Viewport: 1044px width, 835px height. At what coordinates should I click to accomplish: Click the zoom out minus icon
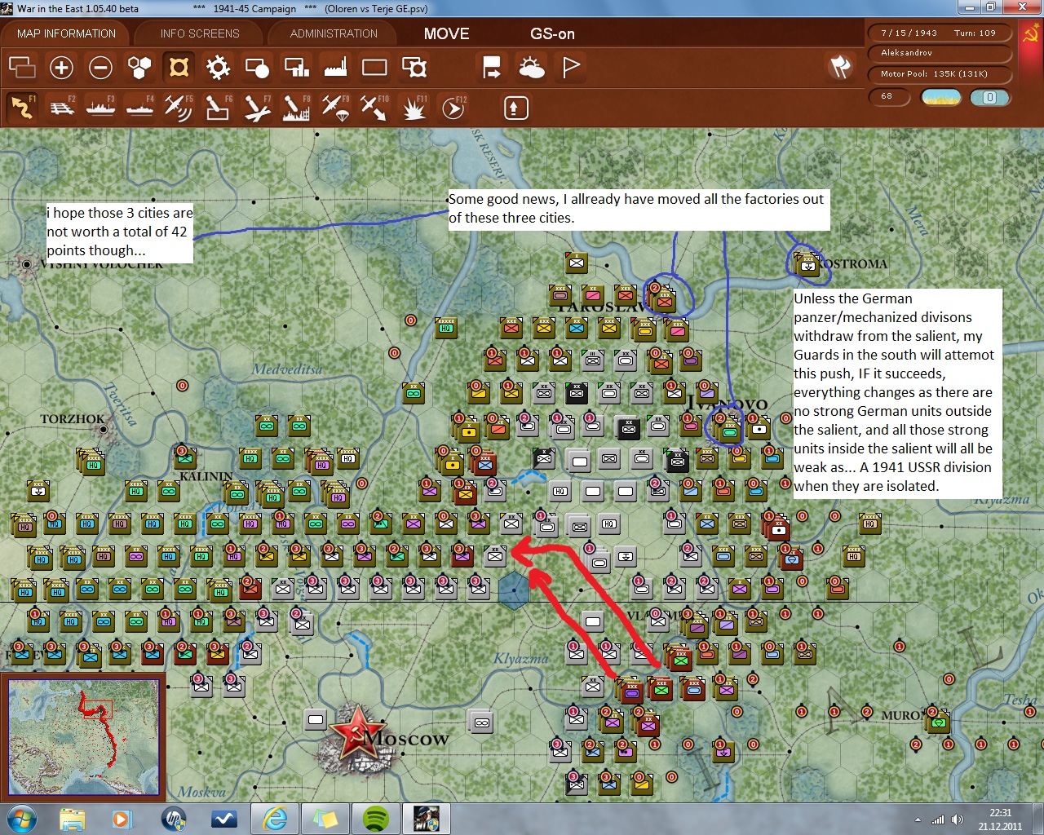[100, 67]
